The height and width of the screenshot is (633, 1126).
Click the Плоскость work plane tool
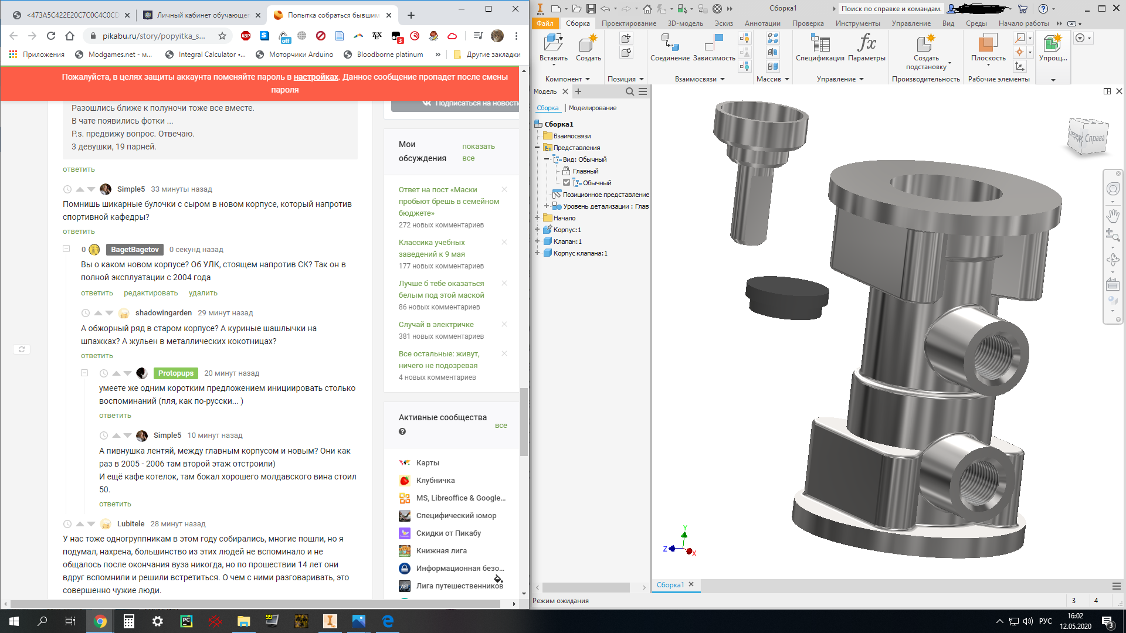click(988, 43)
